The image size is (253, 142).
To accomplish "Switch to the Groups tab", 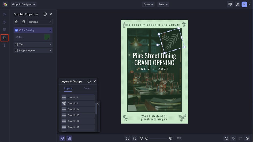I will 87,88.
